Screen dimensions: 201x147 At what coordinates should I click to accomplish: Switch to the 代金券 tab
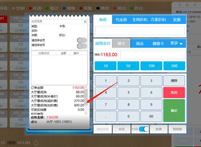tap(121, 20)
